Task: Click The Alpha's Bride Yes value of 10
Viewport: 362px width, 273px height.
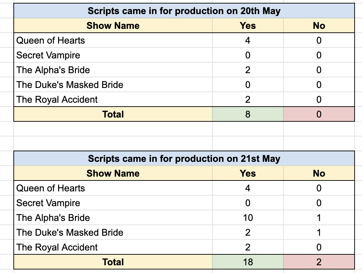Action: coord(248,218)
